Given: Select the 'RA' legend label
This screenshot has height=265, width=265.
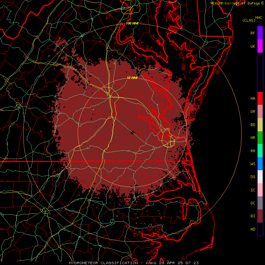Looking at the screenshot, I should [253, 151].
